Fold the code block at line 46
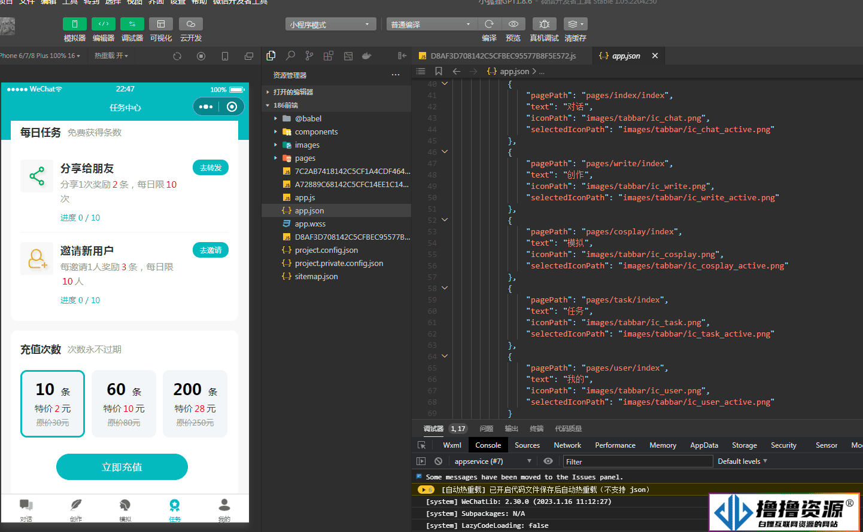 click(445, 152)
